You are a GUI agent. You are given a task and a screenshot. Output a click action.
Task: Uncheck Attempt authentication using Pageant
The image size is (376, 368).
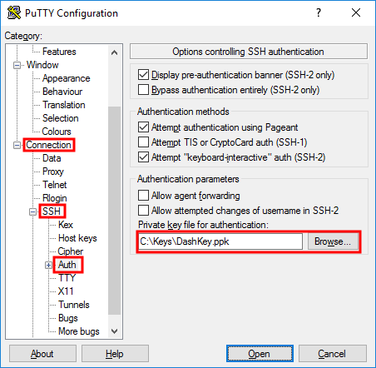143,127
